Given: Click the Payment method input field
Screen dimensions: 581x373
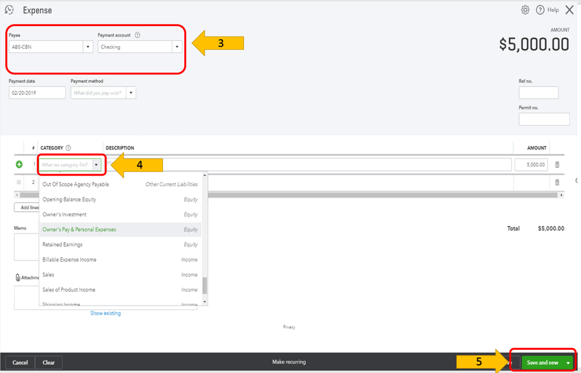Looking at the screenshot, I should [98, 93].
